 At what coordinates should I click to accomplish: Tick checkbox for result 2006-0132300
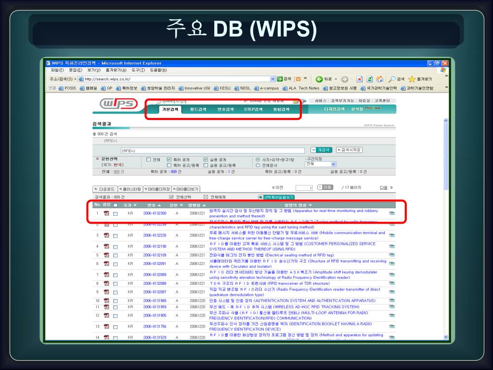point(116,213)
